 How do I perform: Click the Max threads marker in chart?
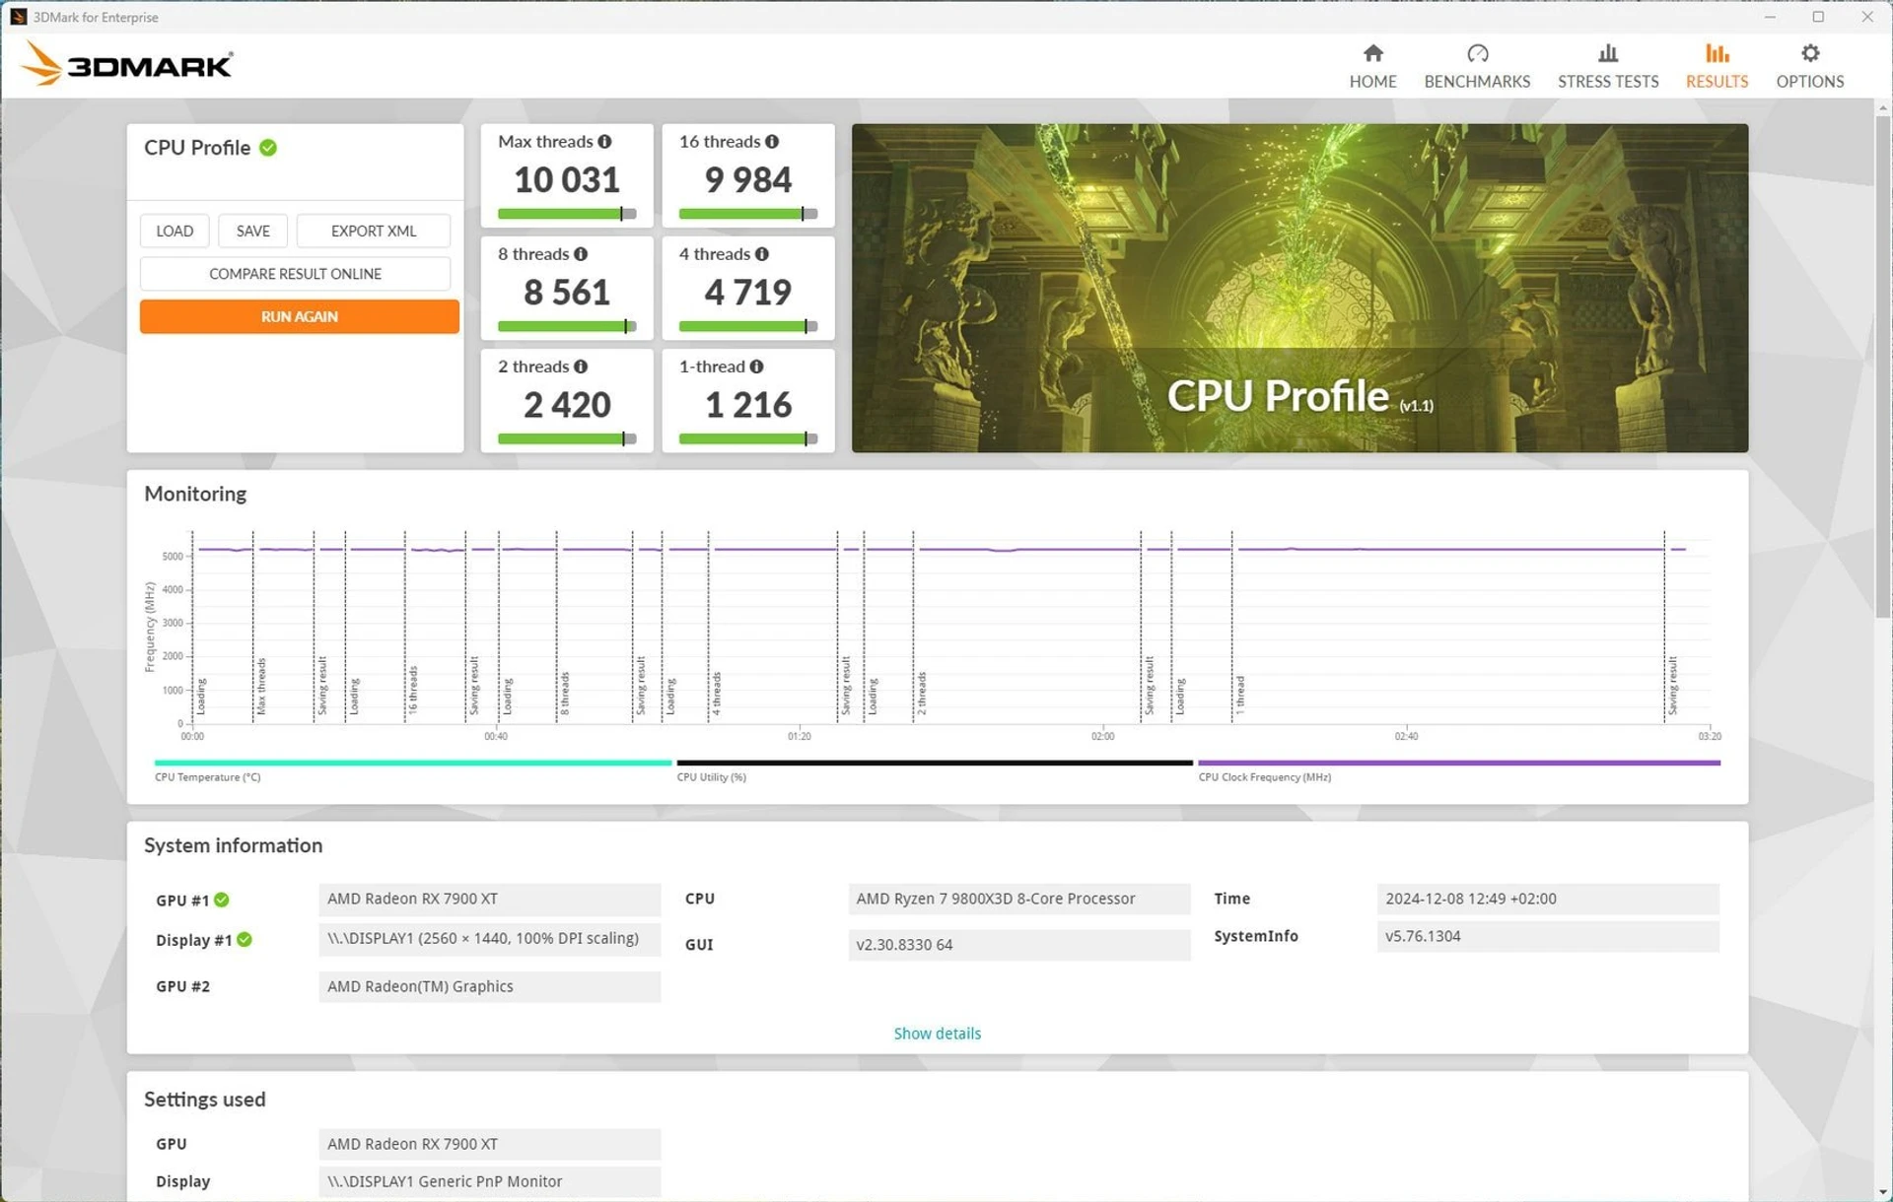click(x=261, y=687)
